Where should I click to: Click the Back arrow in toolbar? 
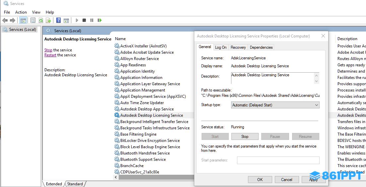(x=5, y=20)
